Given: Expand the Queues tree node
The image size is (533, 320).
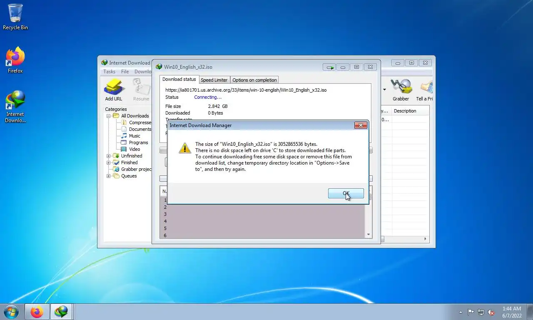Looking at the screenshot, I should point(109,176).
